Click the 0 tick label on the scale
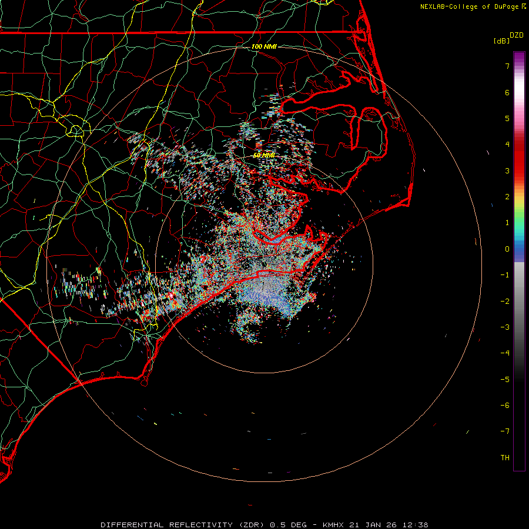 tap(507, 249)
